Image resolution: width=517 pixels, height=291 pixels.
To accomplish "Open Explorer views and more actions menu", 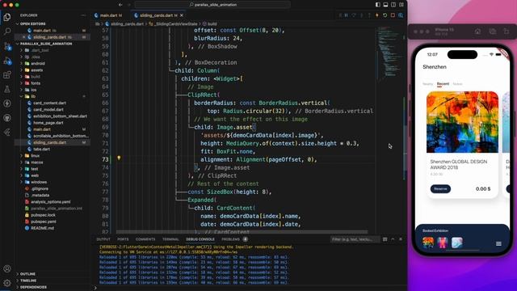I will 83,15.
